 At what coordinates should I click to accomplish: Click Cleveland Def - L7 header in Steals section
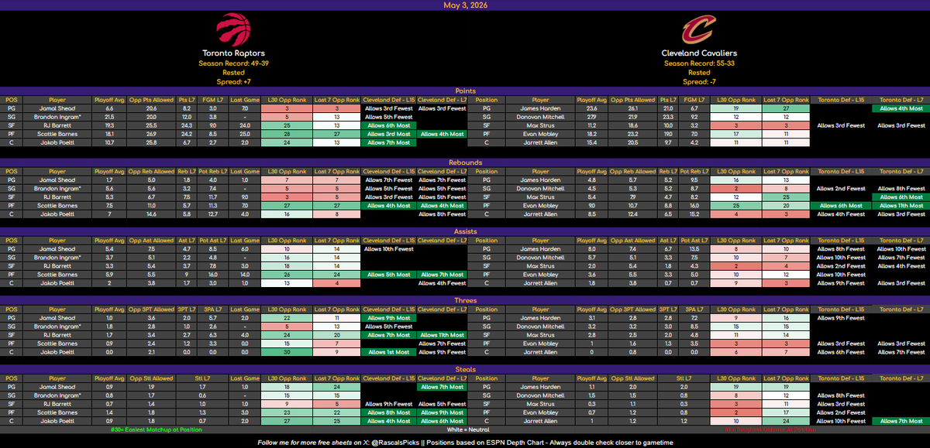[x=442, y=380]
